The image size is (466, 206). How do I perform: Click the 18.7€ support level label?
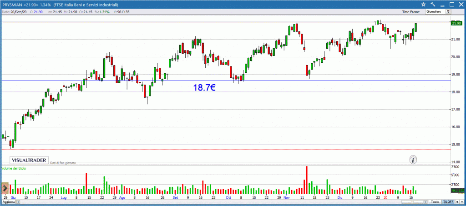[x=204, y=88]
